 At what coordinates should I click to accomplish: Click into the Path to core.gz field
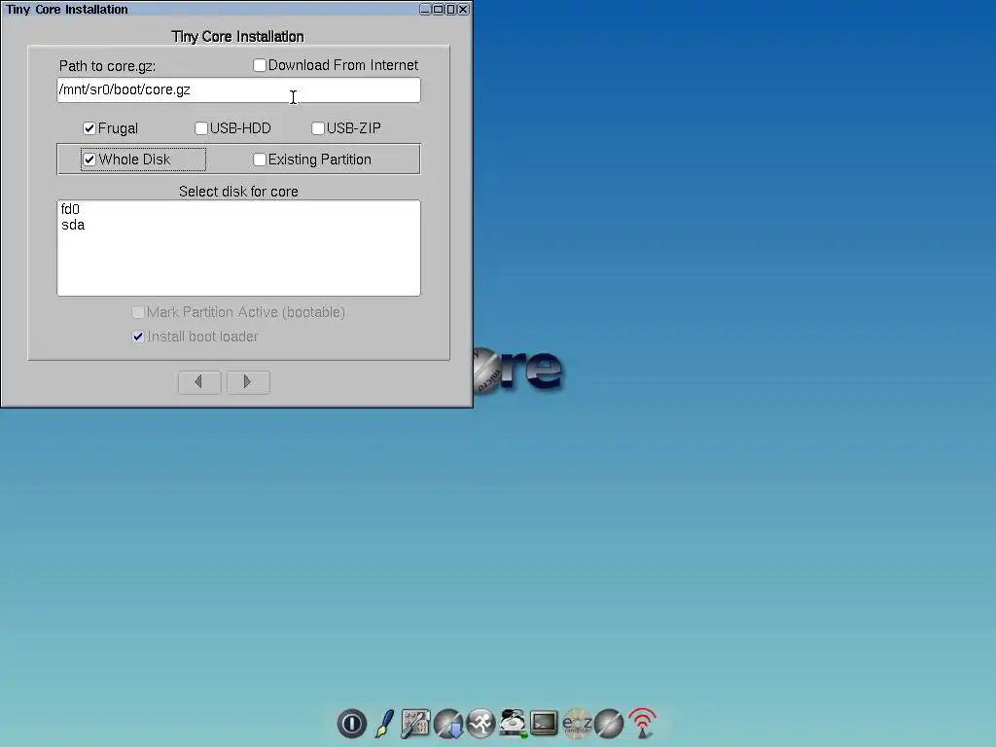point(239,90)
